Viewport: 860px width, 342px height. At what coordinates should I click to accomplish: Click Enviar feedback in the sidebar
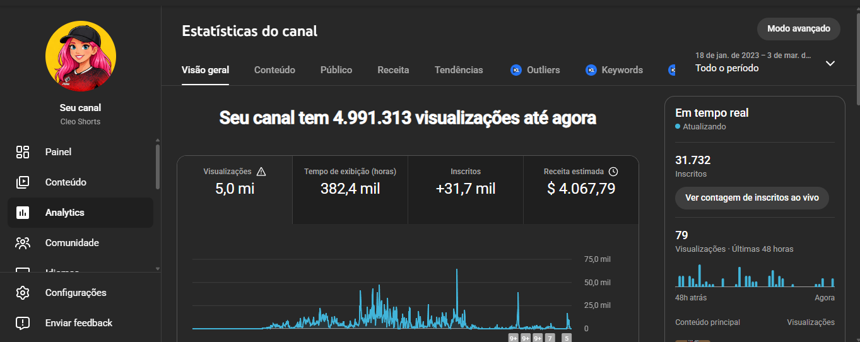click(x=80, y=323)
